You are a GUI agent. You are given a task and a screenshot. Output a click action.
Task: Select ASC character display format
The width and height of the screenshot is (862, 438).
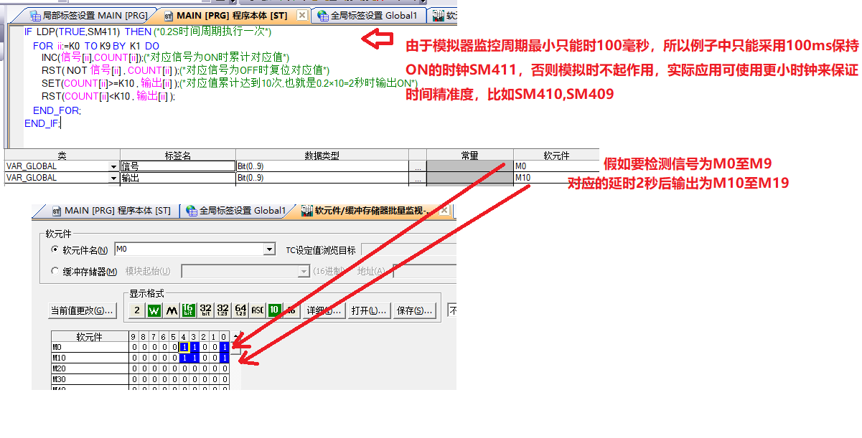pos(257,310)
